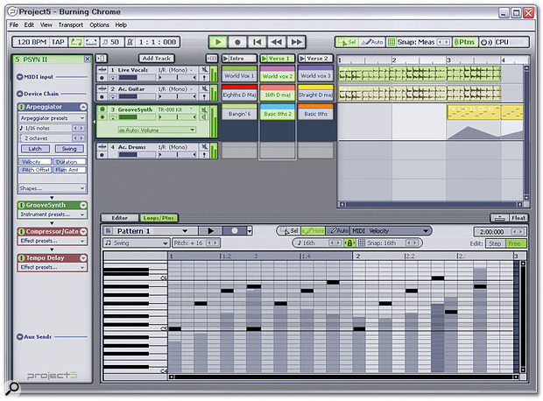Click the Float button
The width and height of the screenshot is (543, 401).
point(518,218)
